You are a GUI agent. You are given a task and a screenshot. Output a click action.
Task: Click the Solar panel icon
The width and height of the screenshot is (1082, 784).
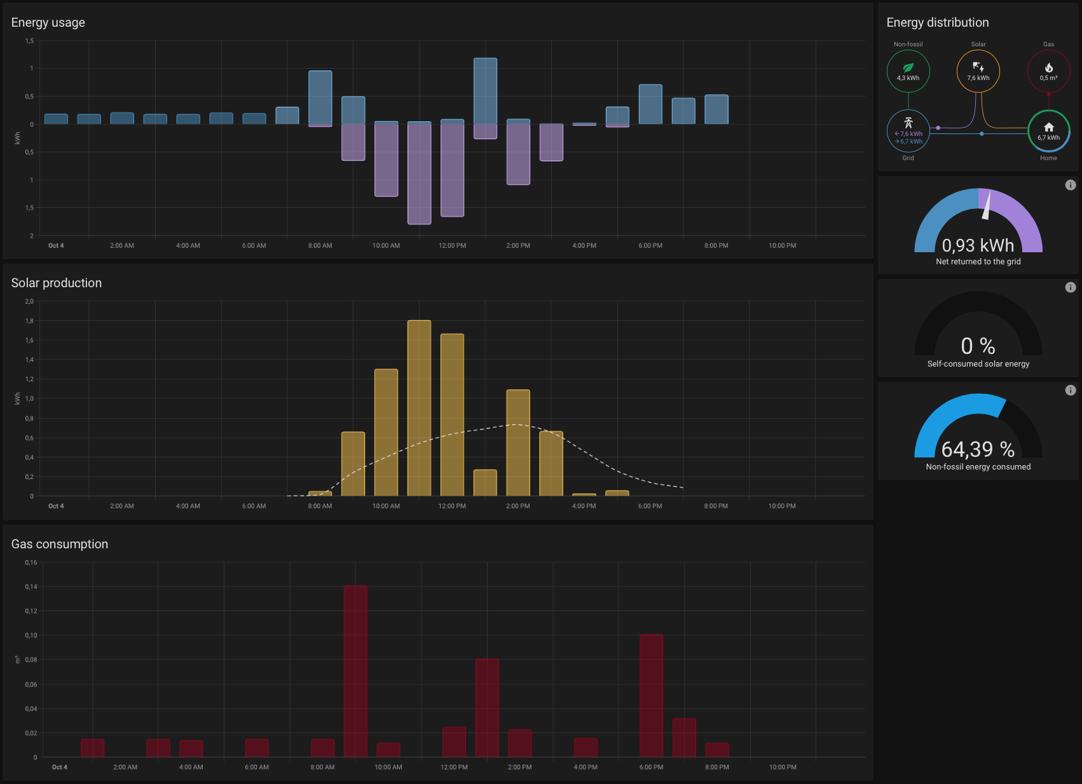pyautogui.click(x=978, y=67)
